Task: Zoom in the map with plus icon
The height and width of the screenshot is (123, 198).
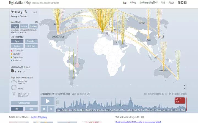Action: (185, 86)
